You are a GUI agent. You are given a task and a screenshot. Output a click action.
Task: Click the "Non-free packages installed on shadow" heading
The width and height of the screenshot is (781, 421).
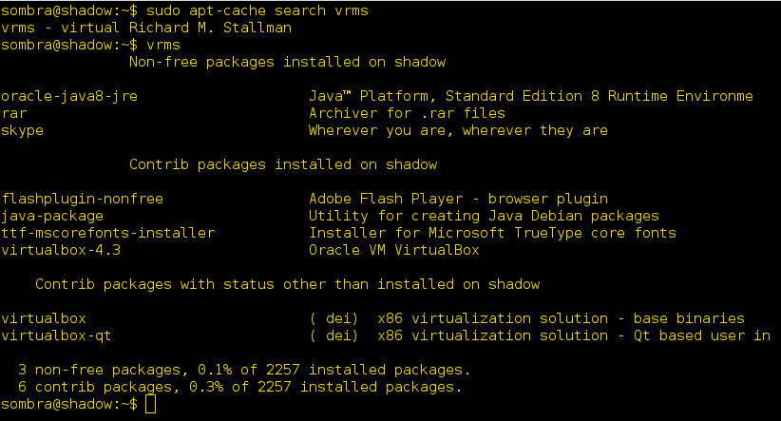(287, 62)
